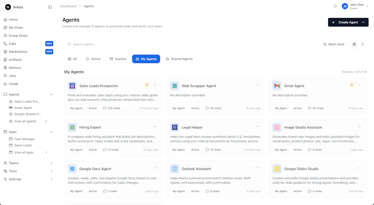Open more options for Google Docs Agent
Viewport: 374px width, 205px height.
[x=155, y=168]
